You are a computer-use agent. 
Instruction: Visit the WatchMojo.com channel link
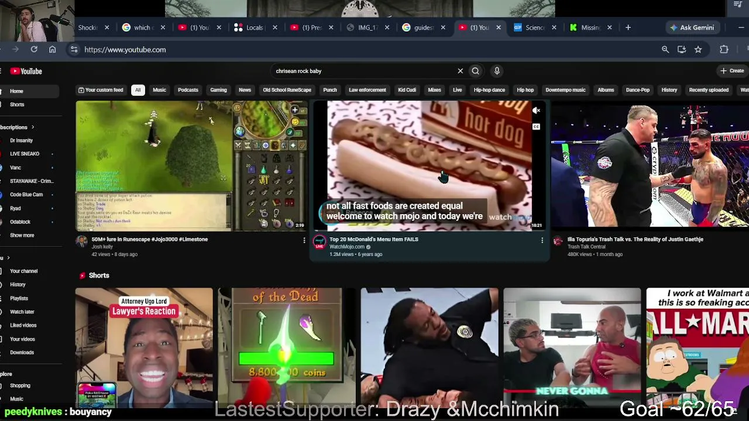point(347,247)
